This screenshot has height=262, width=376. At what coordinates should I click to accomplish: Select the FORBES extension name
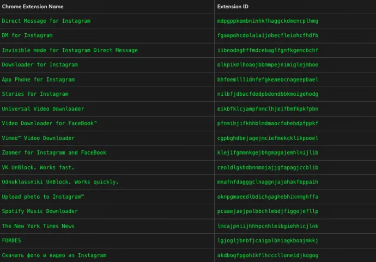point(11,240)
